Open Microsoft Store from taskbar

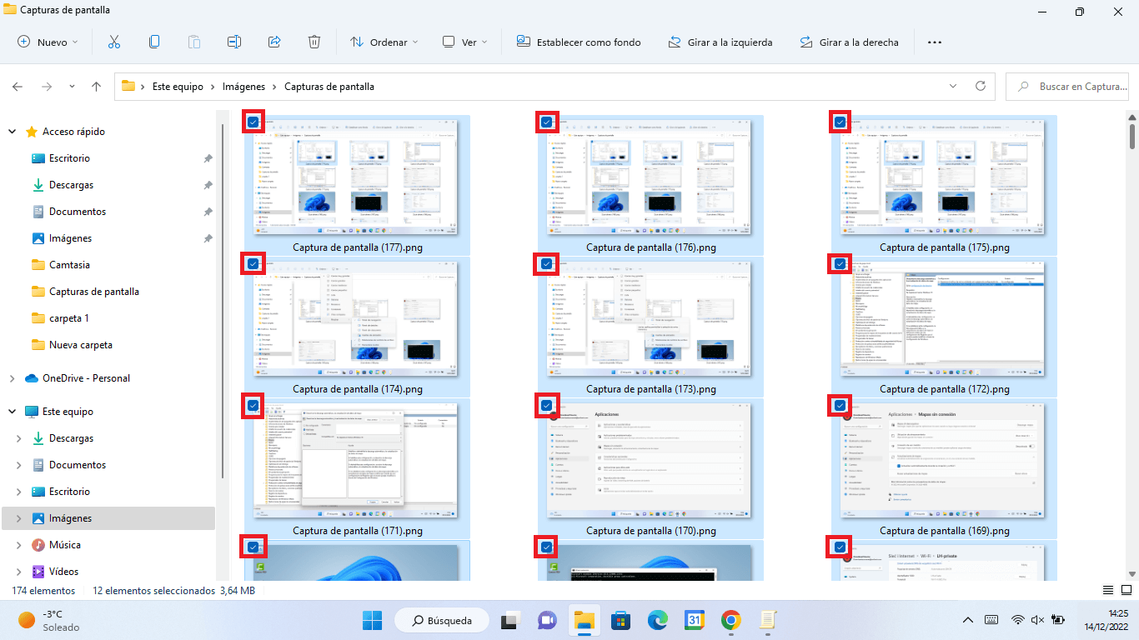tap(621, 620)
